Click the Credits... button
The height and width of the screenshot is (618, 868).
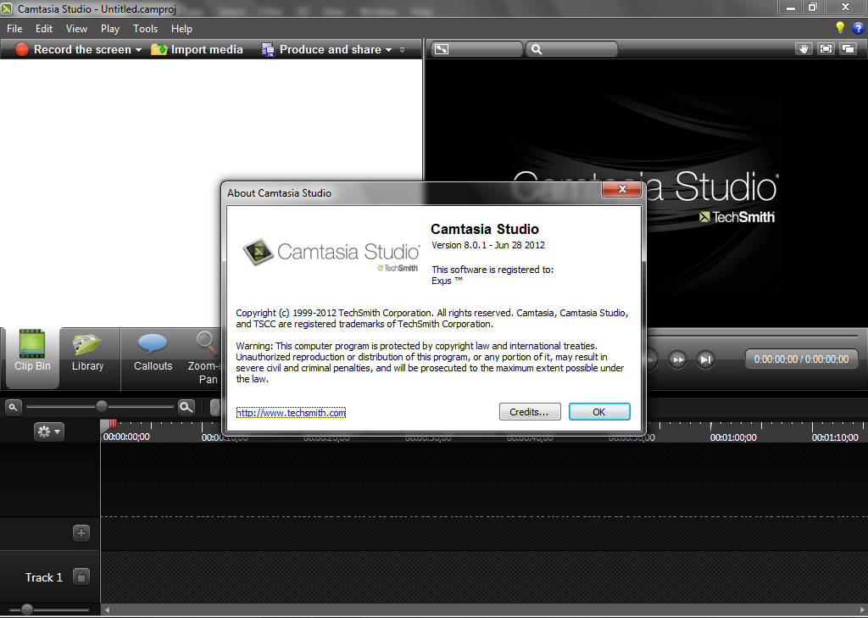pyautogui.click(x=530, y=412)
